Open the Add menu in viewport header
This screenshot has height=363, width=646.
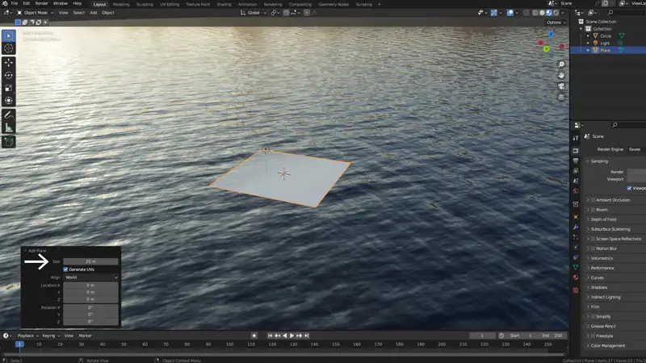[94, 13]
